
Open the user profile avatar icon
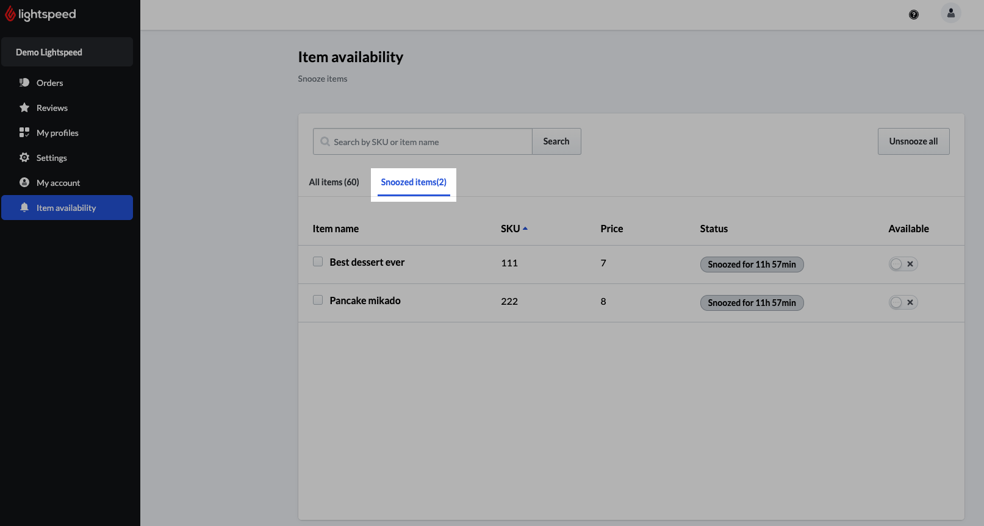pyautogui.click(x=950, y=13)
